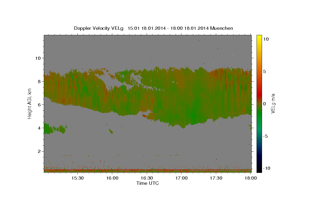The height and width of the screenshot is (207, 311).
Task: Click the 17:30 time tick label
Action: pyautogui.click(x=216, y=178)
